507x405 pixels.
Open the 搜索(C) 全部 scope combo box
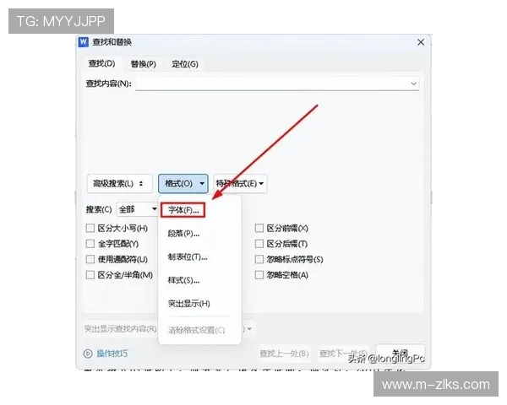tap(138, 209)
